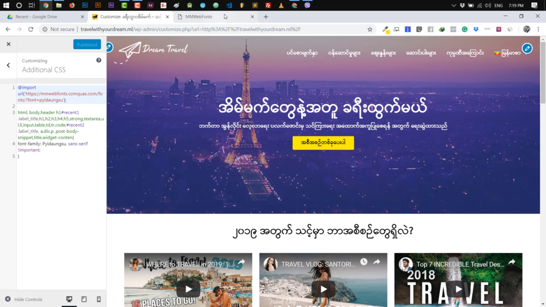546x307 pixels.
Task: Switch to mobile preview mode
Action: [x=99, y=299]
